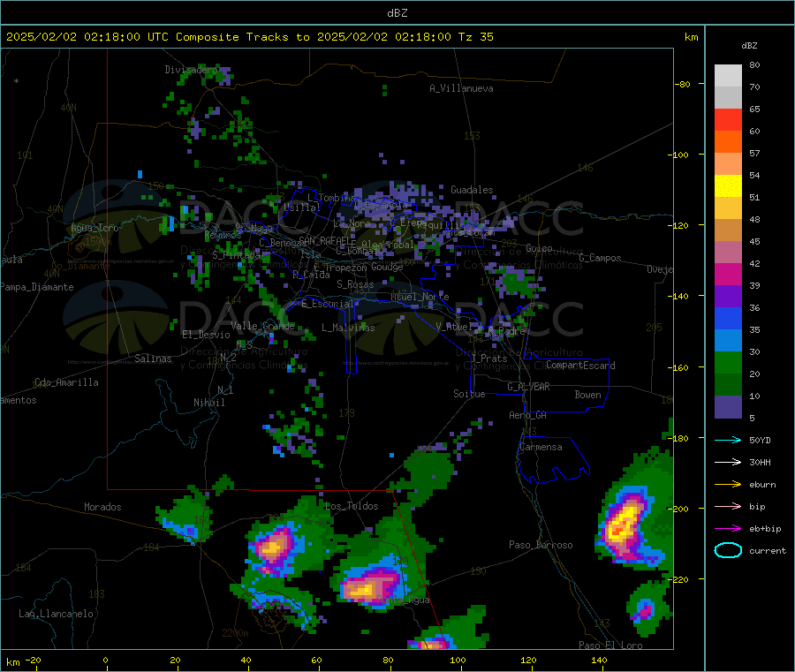
Task: Pick the slate purple swatch between 10 and 5
Action: pos(728,407)
